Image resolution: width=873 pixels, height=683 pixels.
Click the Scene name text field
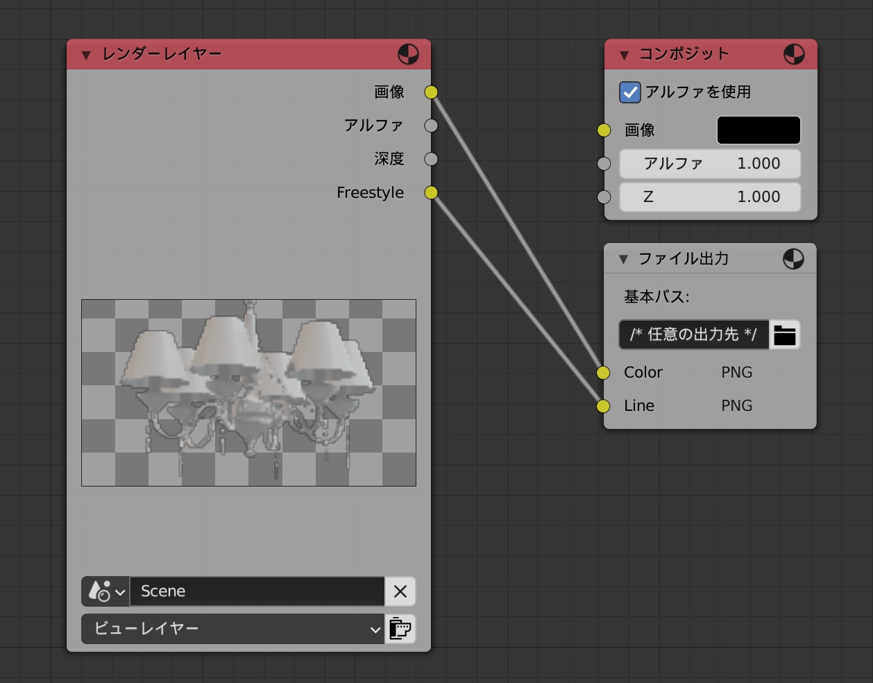(257, 591)
